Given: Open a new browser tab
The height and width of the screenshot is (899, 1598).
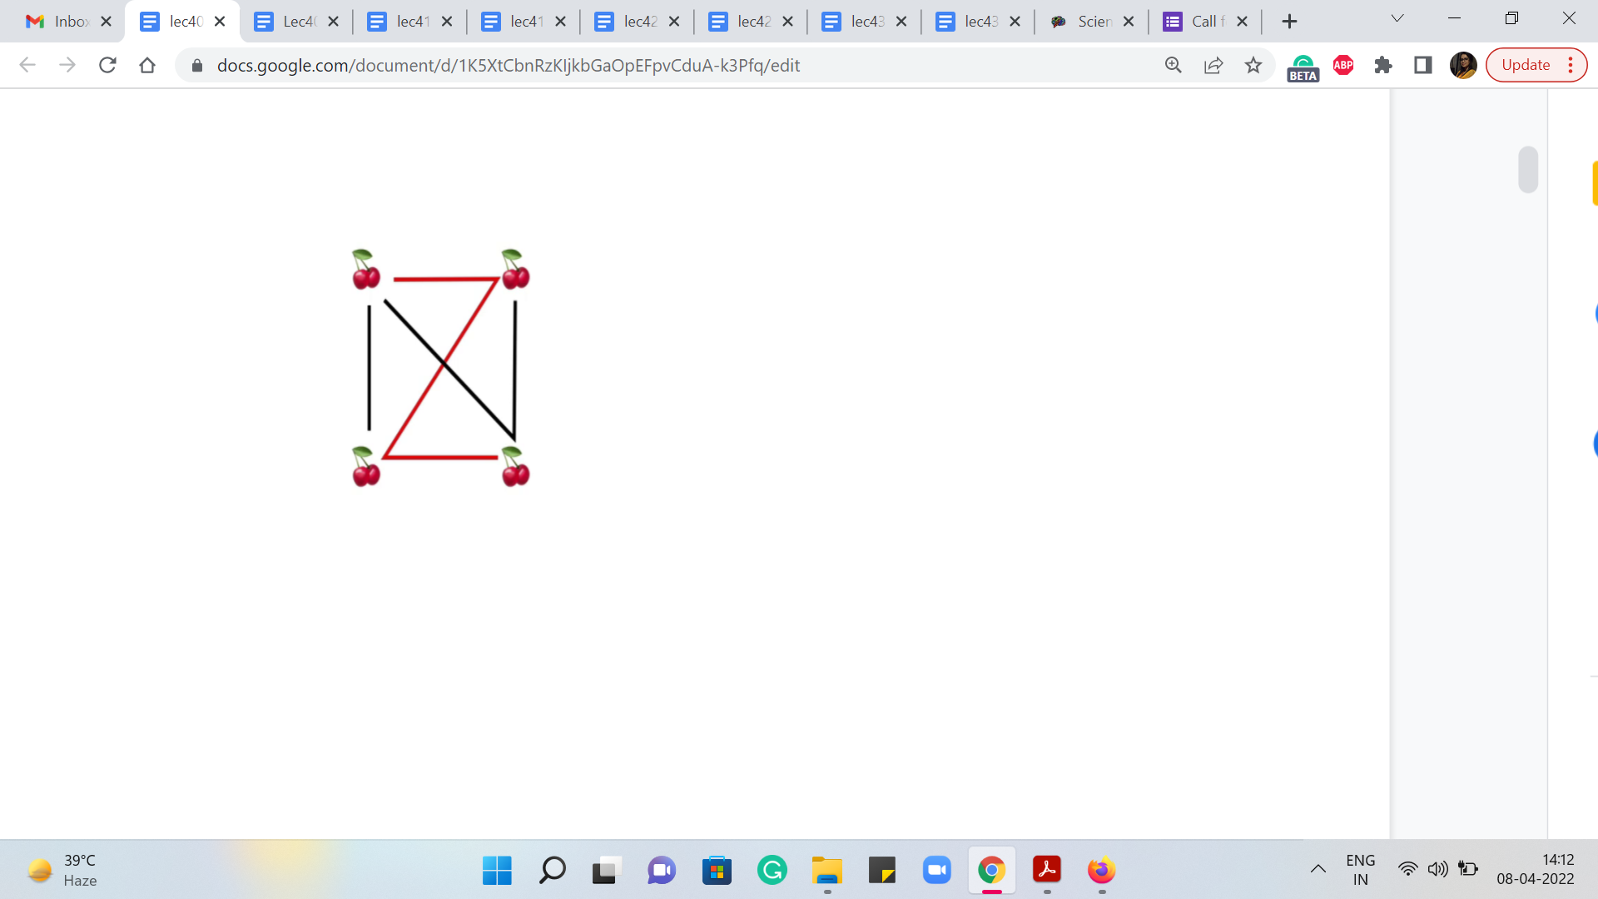Looking at the screenshot, I should (1289, 22).
